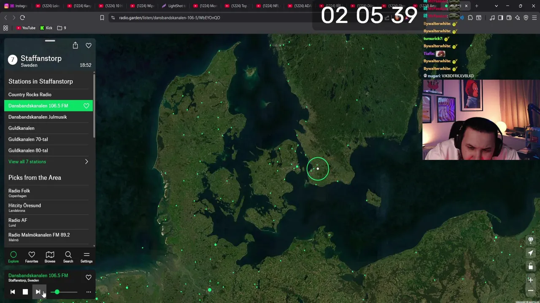Toggle the browser sidebar panel icon
The image size is (540, 303).
[x=500, y=18]
